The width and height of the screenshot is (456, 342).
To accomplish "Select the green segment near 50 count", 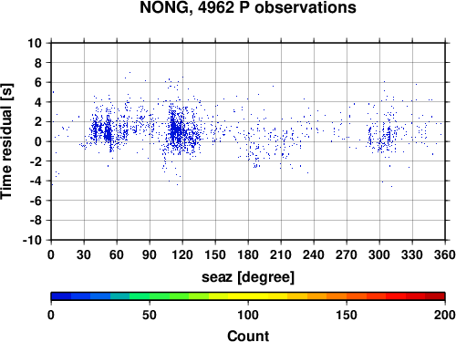I will tap(150, 296).
